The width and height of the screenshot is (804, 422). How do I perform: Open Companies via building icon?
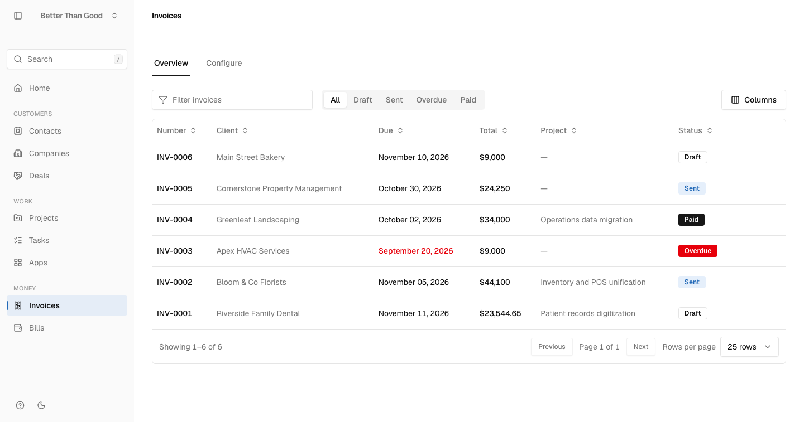point(18,153)
